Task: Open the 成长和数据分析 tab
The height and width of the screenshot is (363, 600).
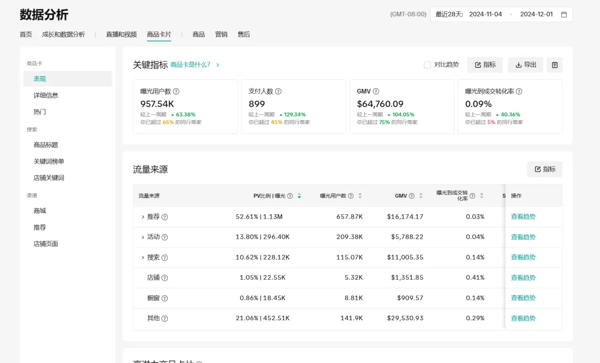Action: [63, 34]
